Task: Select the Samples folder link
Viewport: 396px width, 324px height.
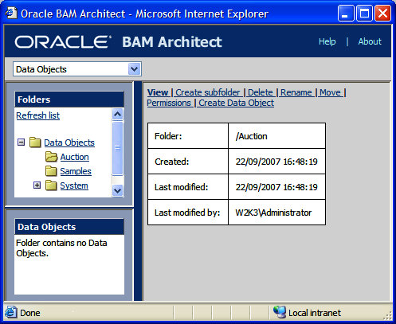Action: click(76, 171)
